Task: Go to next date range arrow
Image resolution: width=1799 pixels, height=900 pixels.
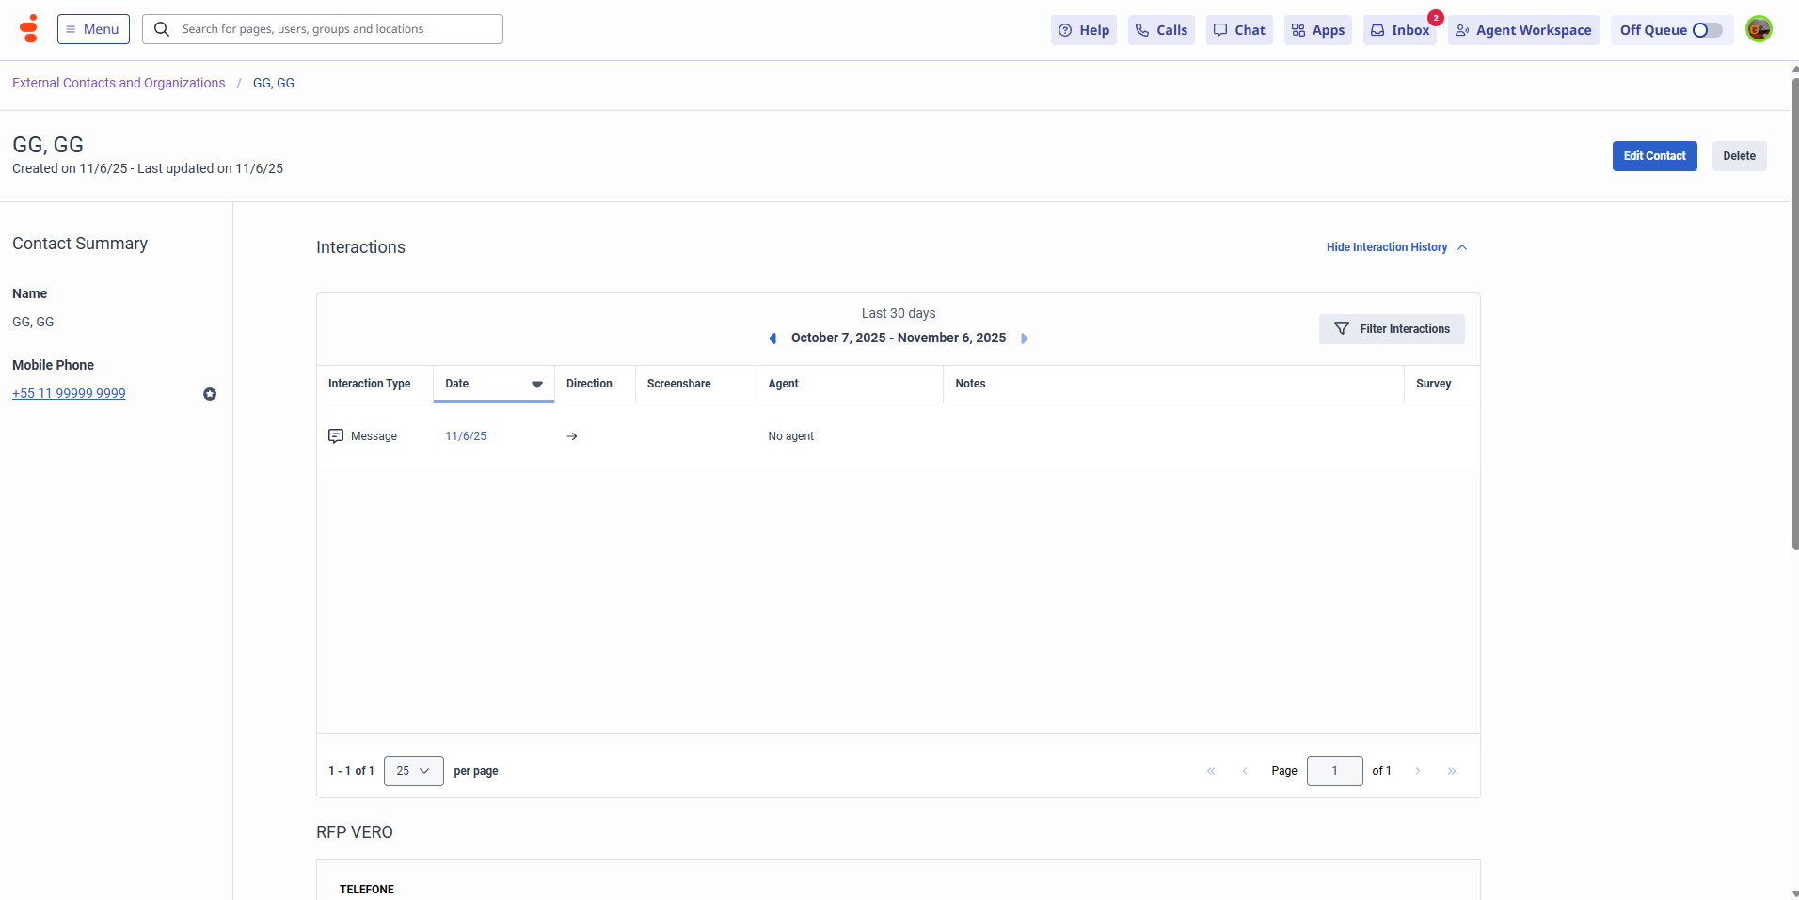Action: 1025,339
